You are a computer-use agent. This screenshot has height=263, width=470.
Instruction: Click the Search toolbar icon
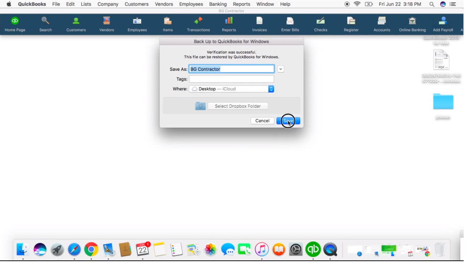(46, 24)
